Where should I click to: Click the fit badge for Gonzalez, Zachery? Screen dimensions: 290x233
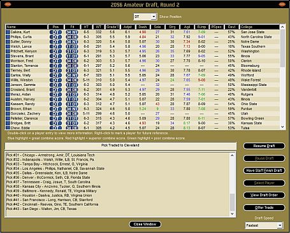pyautogui.click(x=72, y=114)
